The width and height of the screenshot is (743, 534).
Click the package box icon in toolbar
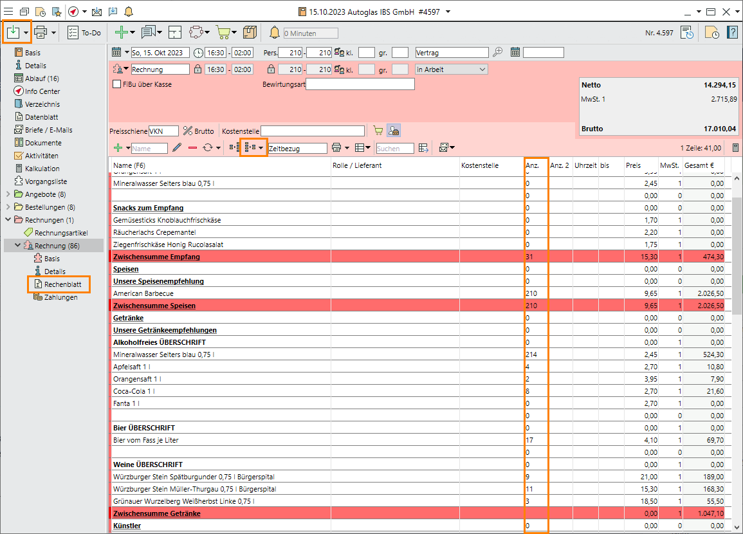tap(250, 32)
